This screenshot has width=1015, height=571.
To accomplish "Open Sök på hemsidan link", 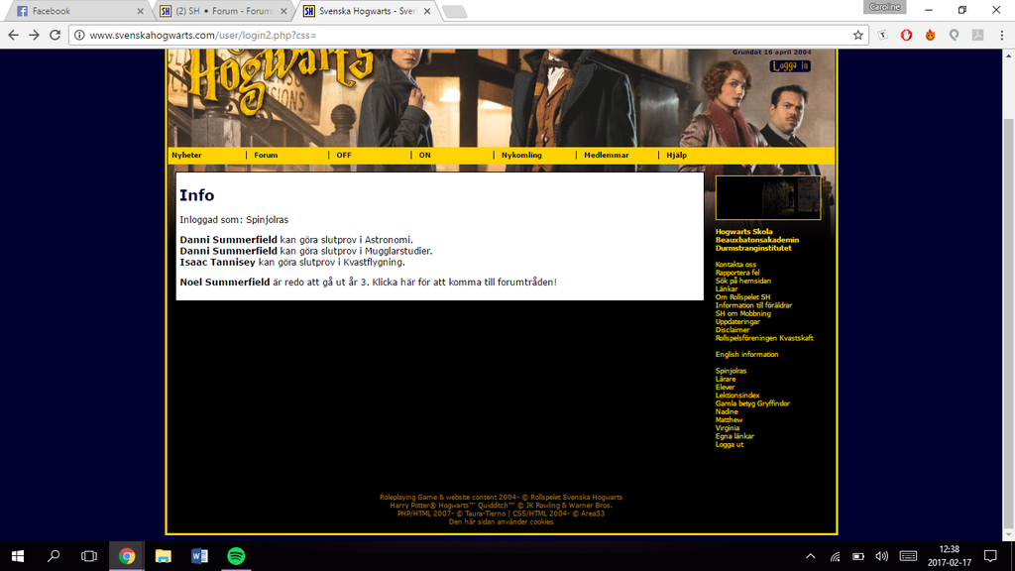I will click(x=743, y=281).
